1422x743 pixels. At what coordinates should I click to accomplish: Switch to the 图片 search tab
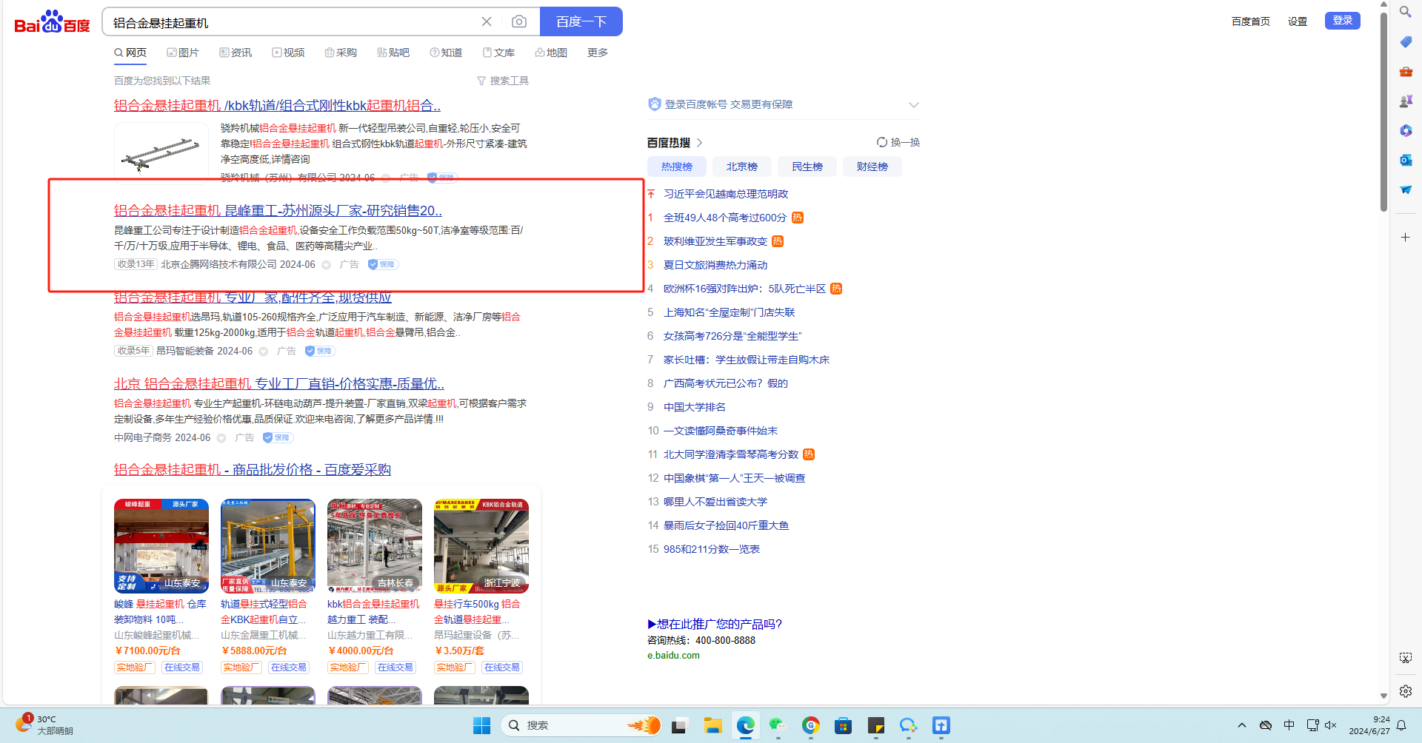pyautogui.click(x=183, y=53)
